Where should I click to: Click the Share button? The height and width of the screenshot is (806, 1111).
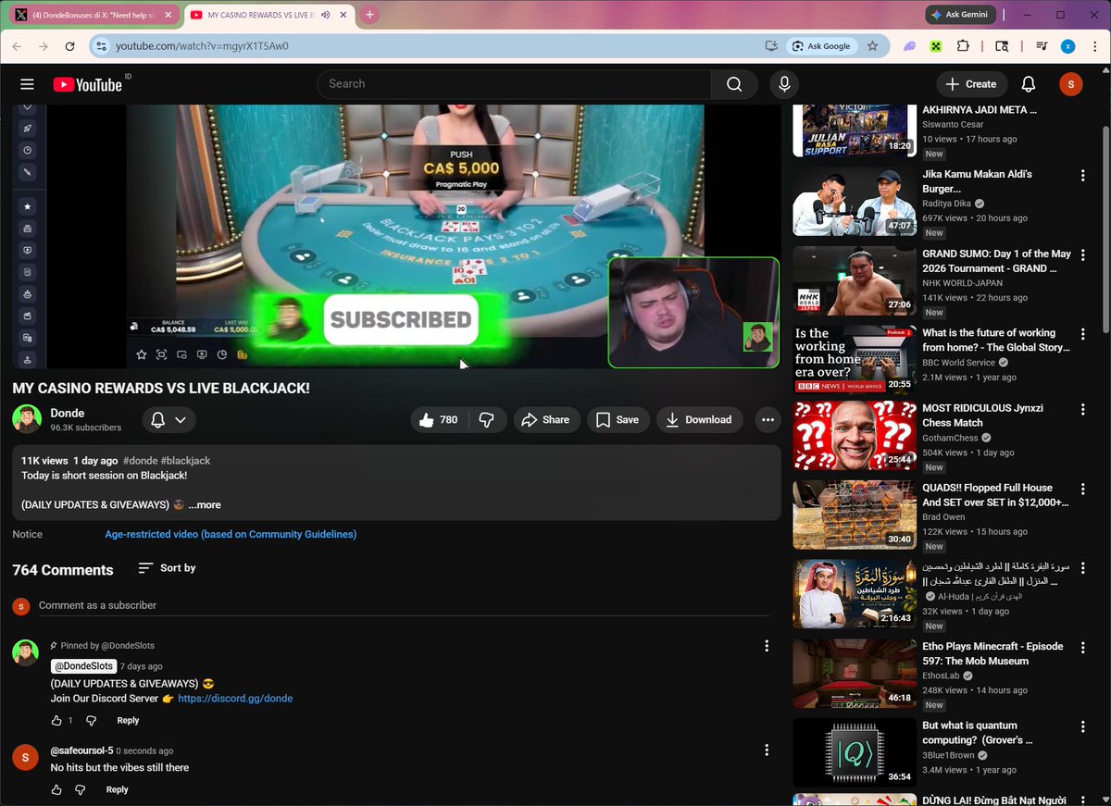[546, 420]
